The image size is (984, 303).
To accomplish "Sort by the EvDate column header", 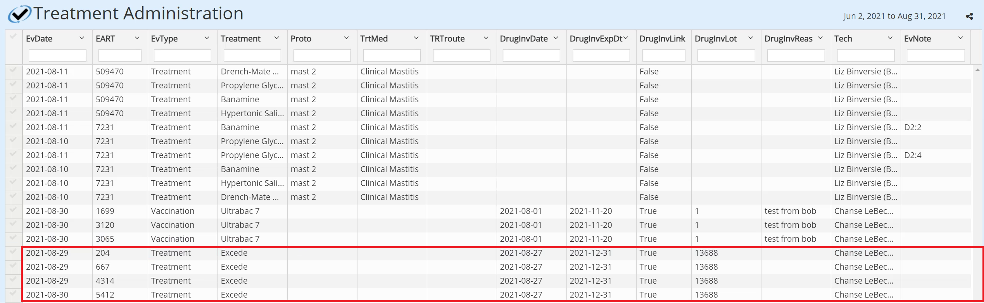I will (x=39, y=39).
